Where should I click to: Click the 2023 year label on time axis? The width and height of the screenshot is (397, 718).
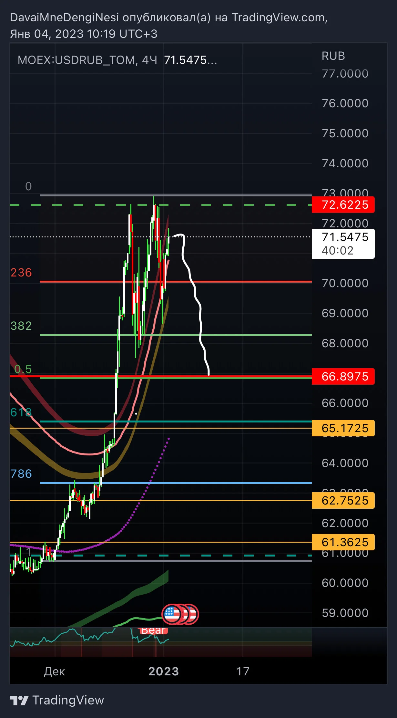point(164,671)
